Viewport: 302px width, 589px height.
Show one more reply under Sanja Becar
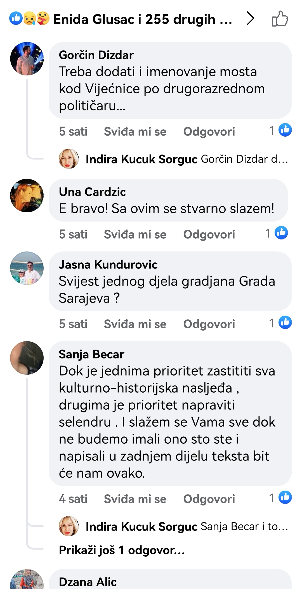122,550
